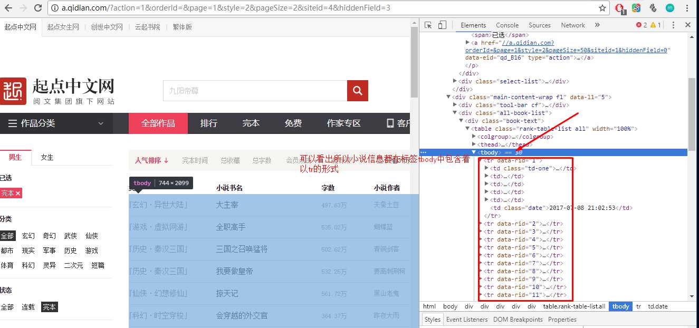Filter by the 科幻 category

(28, 265)
